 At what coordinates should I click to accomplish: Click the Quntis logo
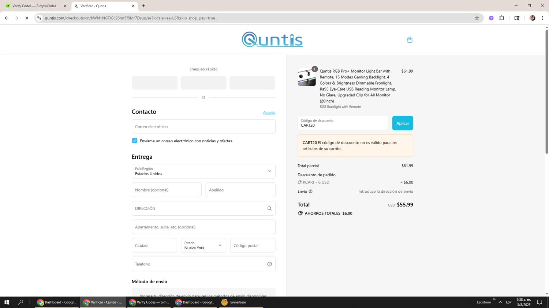272,39
